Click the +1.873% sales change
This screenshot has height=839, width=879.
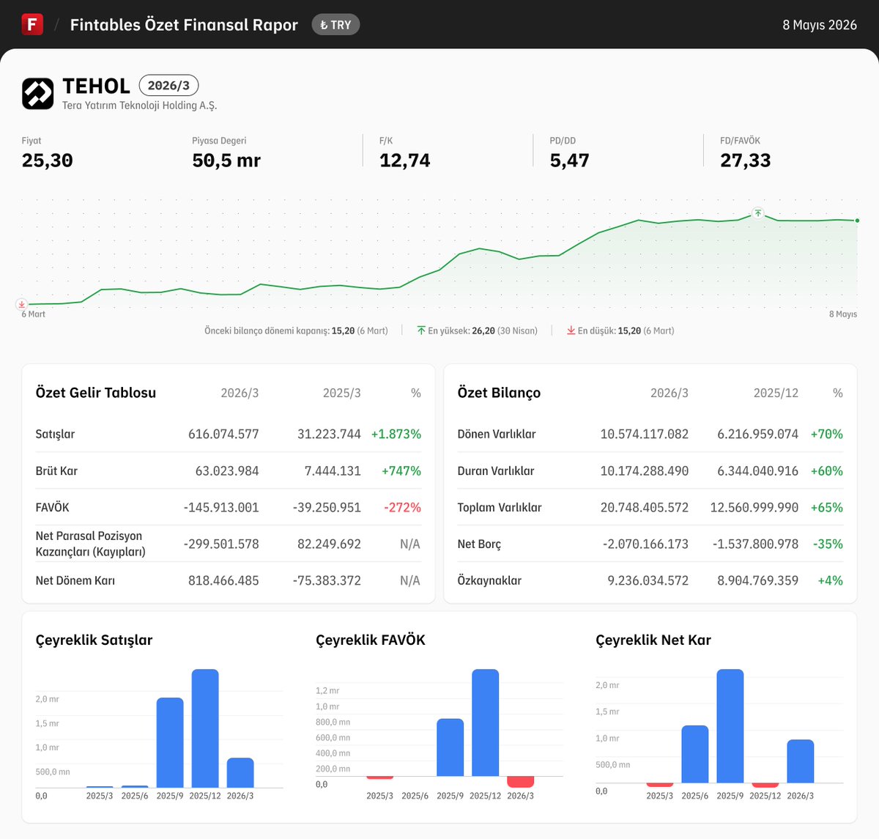point(396,434)
